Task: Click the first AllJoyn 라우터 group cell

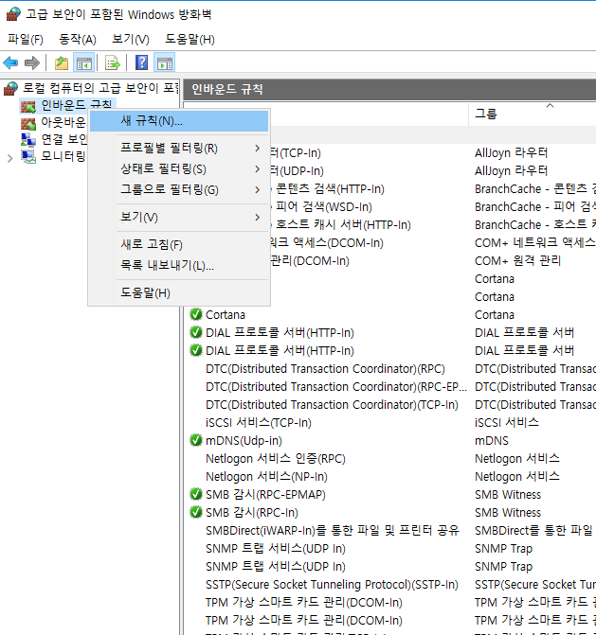Action: pyautogui.click(x=511, y=152)
